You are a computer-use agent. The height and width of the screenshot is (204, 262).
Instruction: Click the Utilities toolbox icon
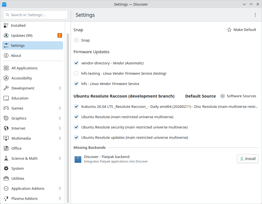click(x=6, y=178)
